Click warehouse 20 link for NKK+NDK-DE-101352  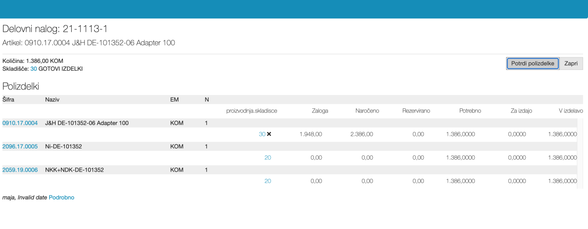coord(267,181)
